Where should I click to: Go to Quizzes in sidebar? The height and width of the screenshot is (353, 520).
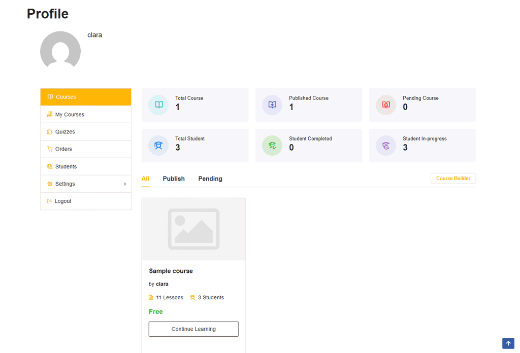(86, 132)
